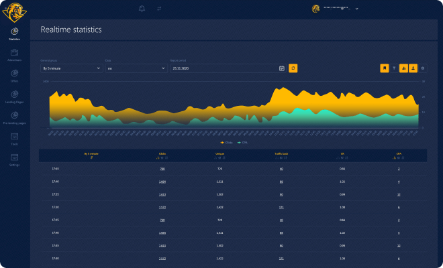443x268 pixels.
Task: Click the filter funnel icon above the chart
Action: click(x=394, y=68)
